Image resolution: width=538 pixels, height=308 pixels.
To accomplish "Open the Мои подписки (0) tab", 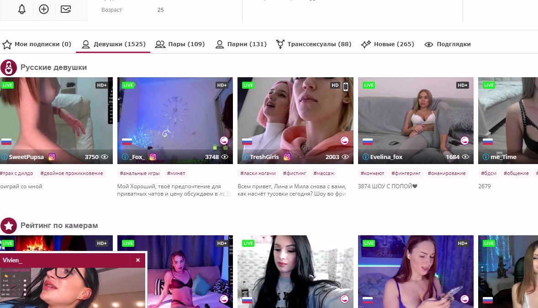I will pyautogui.click(x=37, y=44).
